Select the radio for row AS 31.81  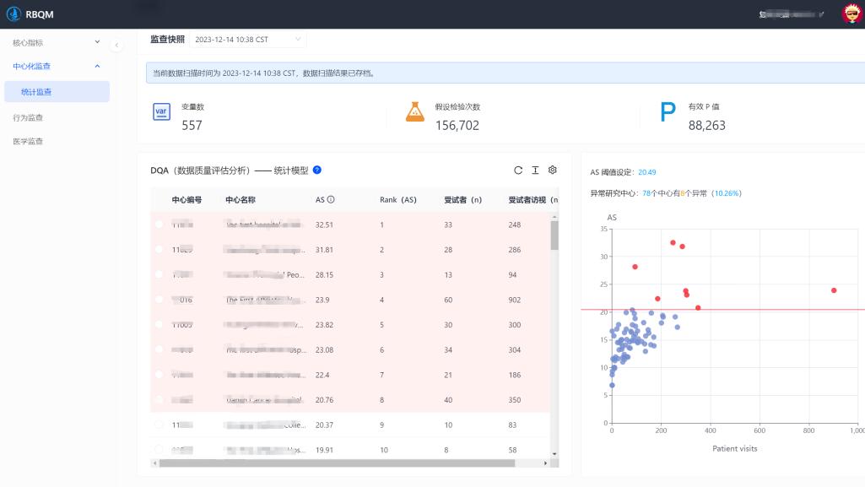159,249
